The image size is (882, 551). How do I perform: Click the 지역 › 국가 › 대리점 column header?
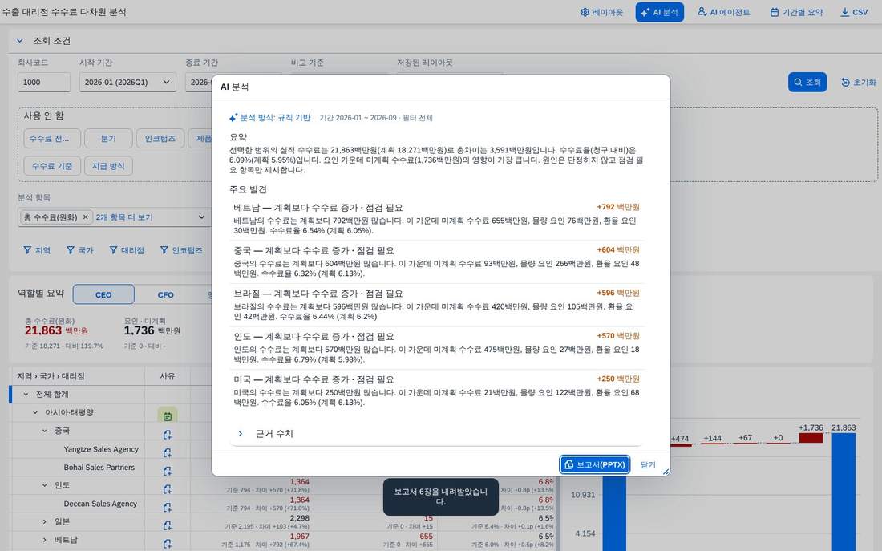(51, 376)
